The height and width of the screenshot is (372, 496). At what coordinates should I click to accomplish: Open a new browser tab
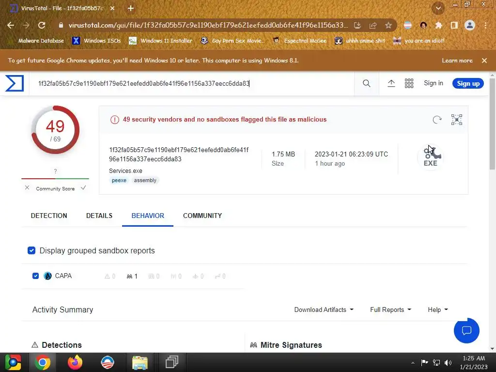pos(131,9)
